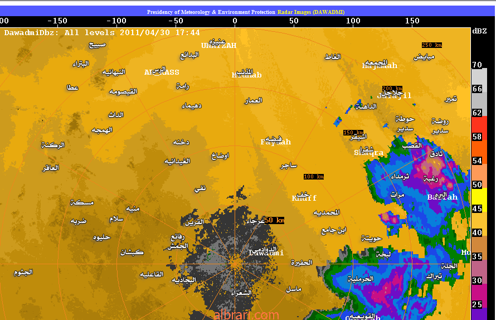Click the 150 mark on the top ruler
The height and width of the screenshot is (320, 496).
pos(412,21)
